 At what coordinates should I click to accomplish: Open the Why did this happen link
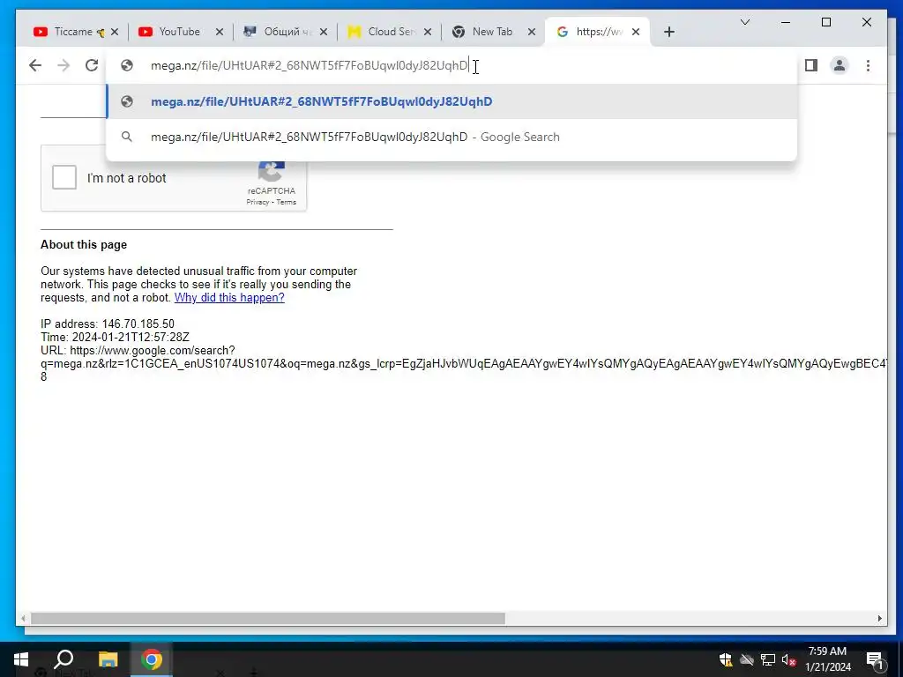click(x=229, y=298)
